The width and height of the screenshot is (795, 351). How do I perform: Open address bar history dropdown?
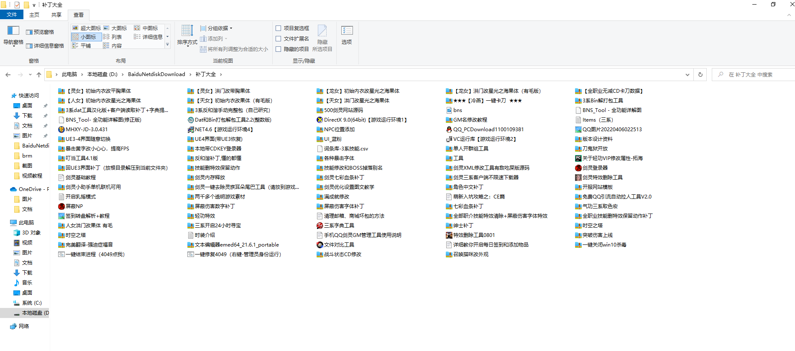pos(688,75)
